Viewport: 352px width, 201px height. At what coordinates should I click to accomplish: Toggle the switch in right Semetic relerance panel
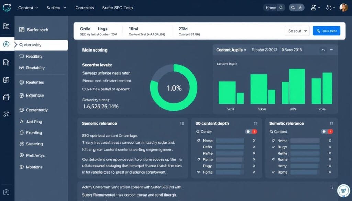327,131
